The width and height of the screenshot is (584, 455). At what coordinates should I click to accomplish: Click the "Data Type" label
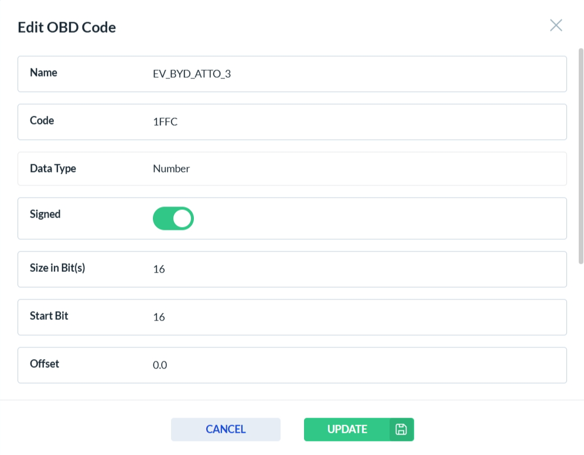(x=53, y=168)
